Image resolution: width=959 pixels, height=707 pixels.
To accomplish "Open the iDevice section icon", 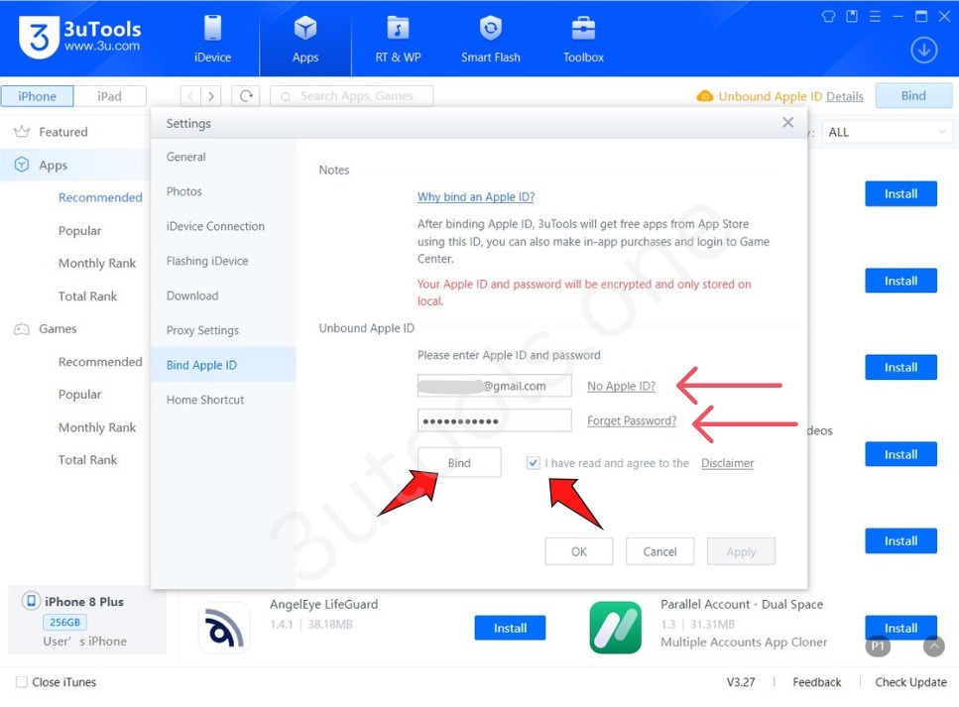I will pyautogui.click(x=212, y=30).
